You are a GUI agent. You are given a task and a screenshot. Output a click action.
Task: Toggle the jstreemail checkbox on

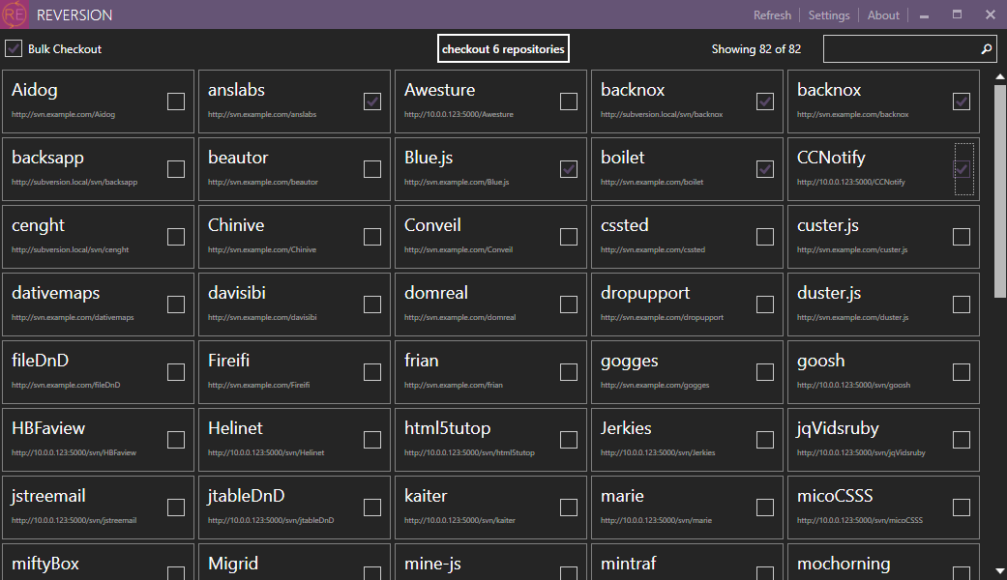tap(176, 507)
